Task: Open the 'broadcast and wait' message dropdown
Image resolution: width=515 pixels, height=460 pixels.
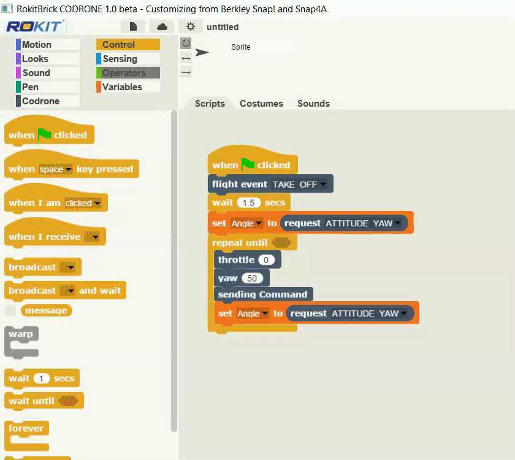Action: coord(67,291)
